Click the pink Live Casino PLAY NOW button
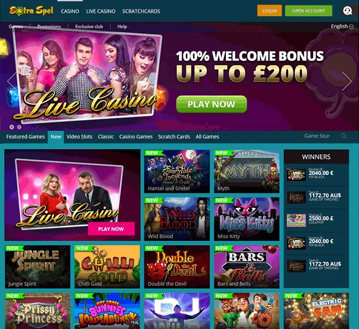This screenshot has width=359, height=329. (111, 229)
